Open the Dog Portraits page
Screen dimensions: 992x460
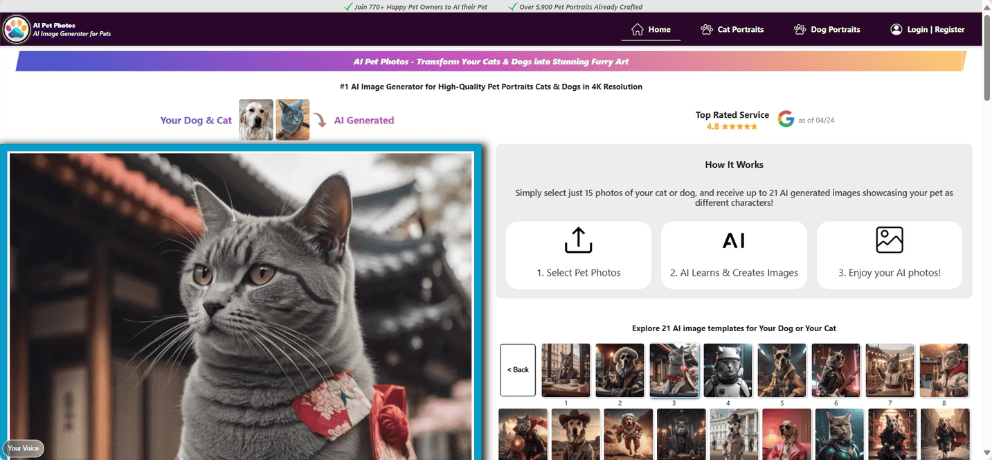pyautogui.click(x=827, y=30)
